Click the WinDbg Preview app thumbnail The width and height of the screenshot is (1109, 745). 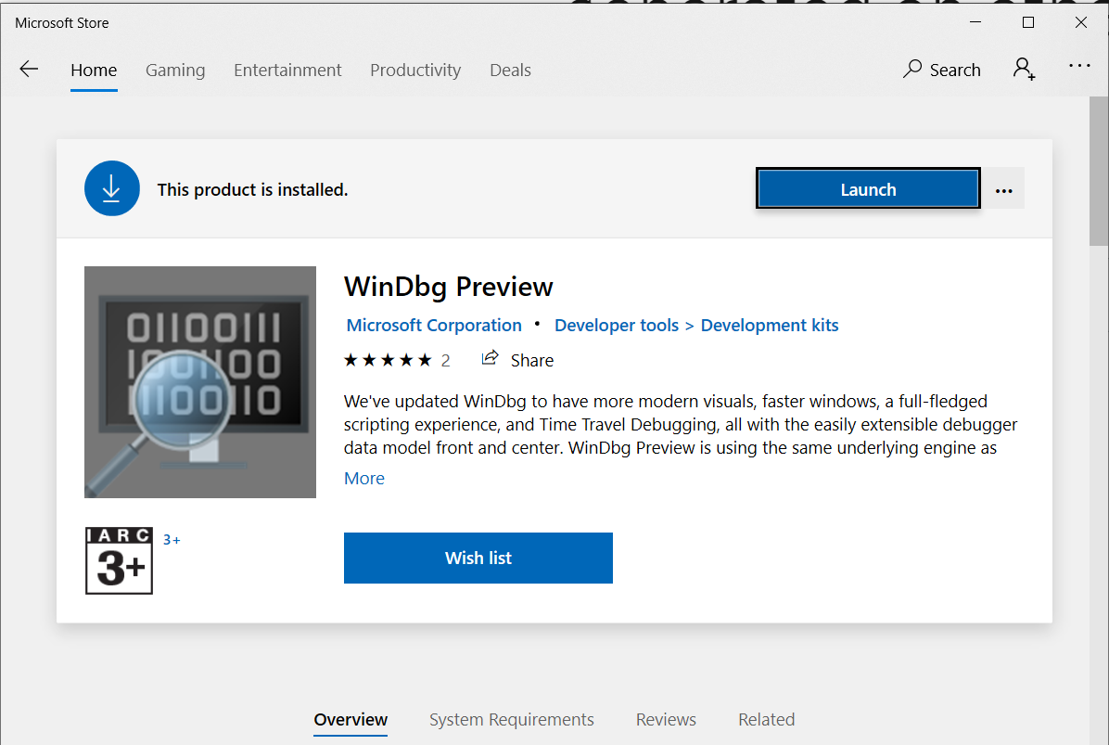tap(200, 382)
